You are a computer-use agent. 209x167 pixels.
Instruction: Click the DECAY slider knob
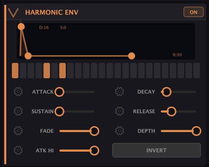coord(166,92)
